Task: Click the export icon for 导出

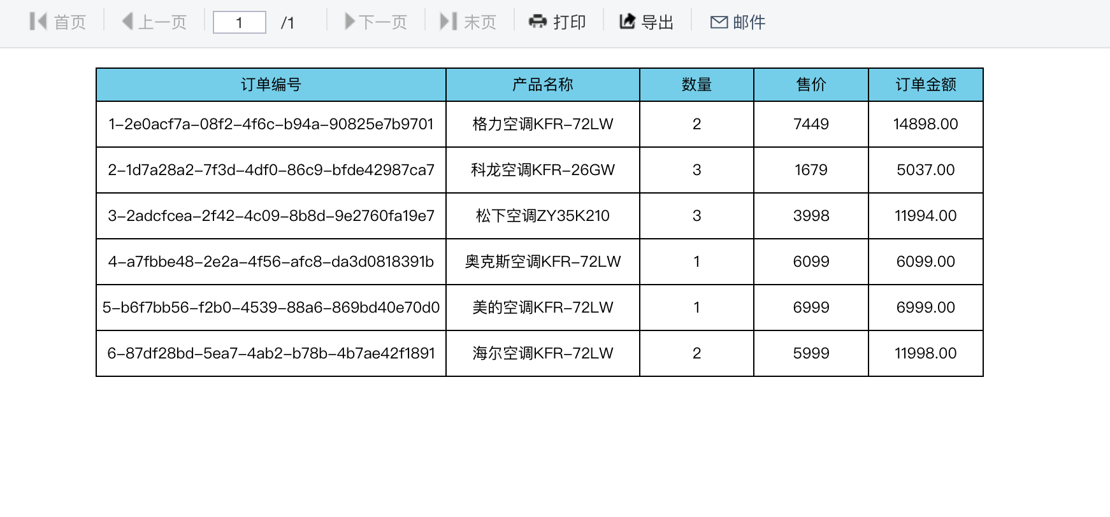Action: click(627, 22)
